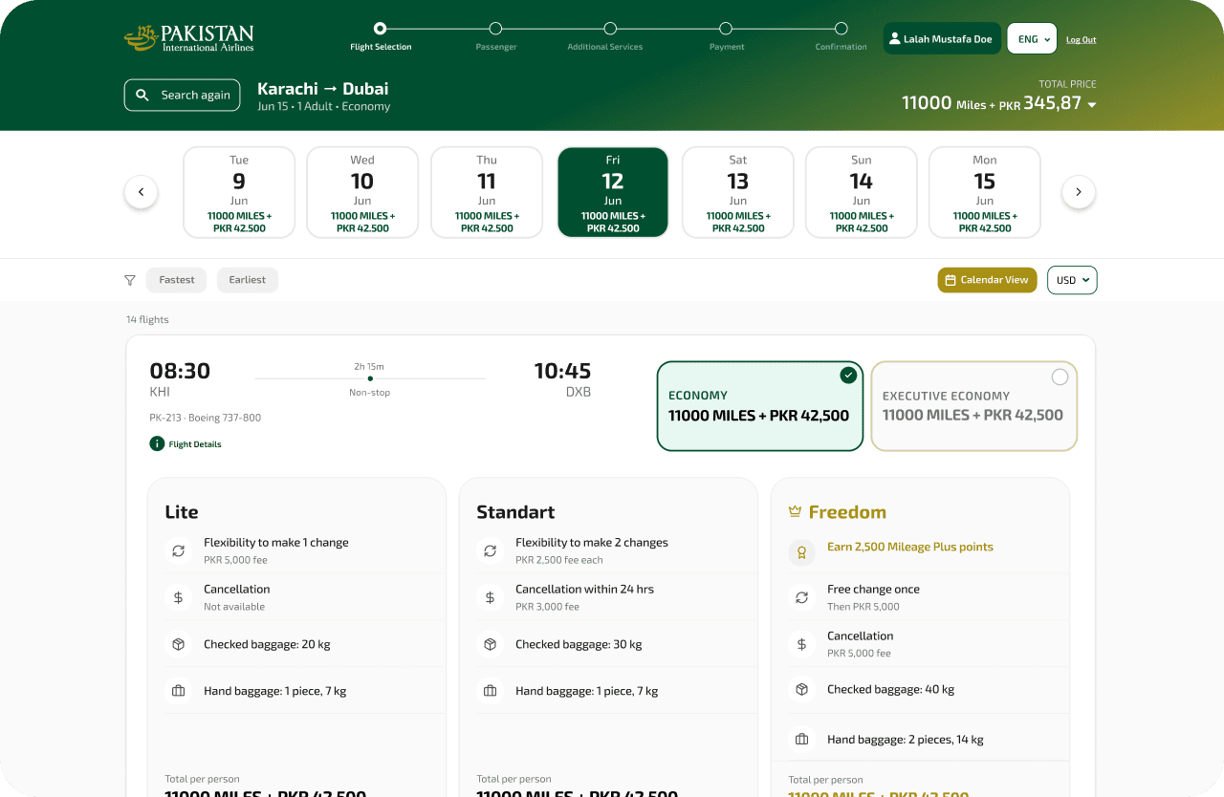Click the Passenger step marker in progress bar
Viewport: 1224px width, 797px height.
point(495,29)
